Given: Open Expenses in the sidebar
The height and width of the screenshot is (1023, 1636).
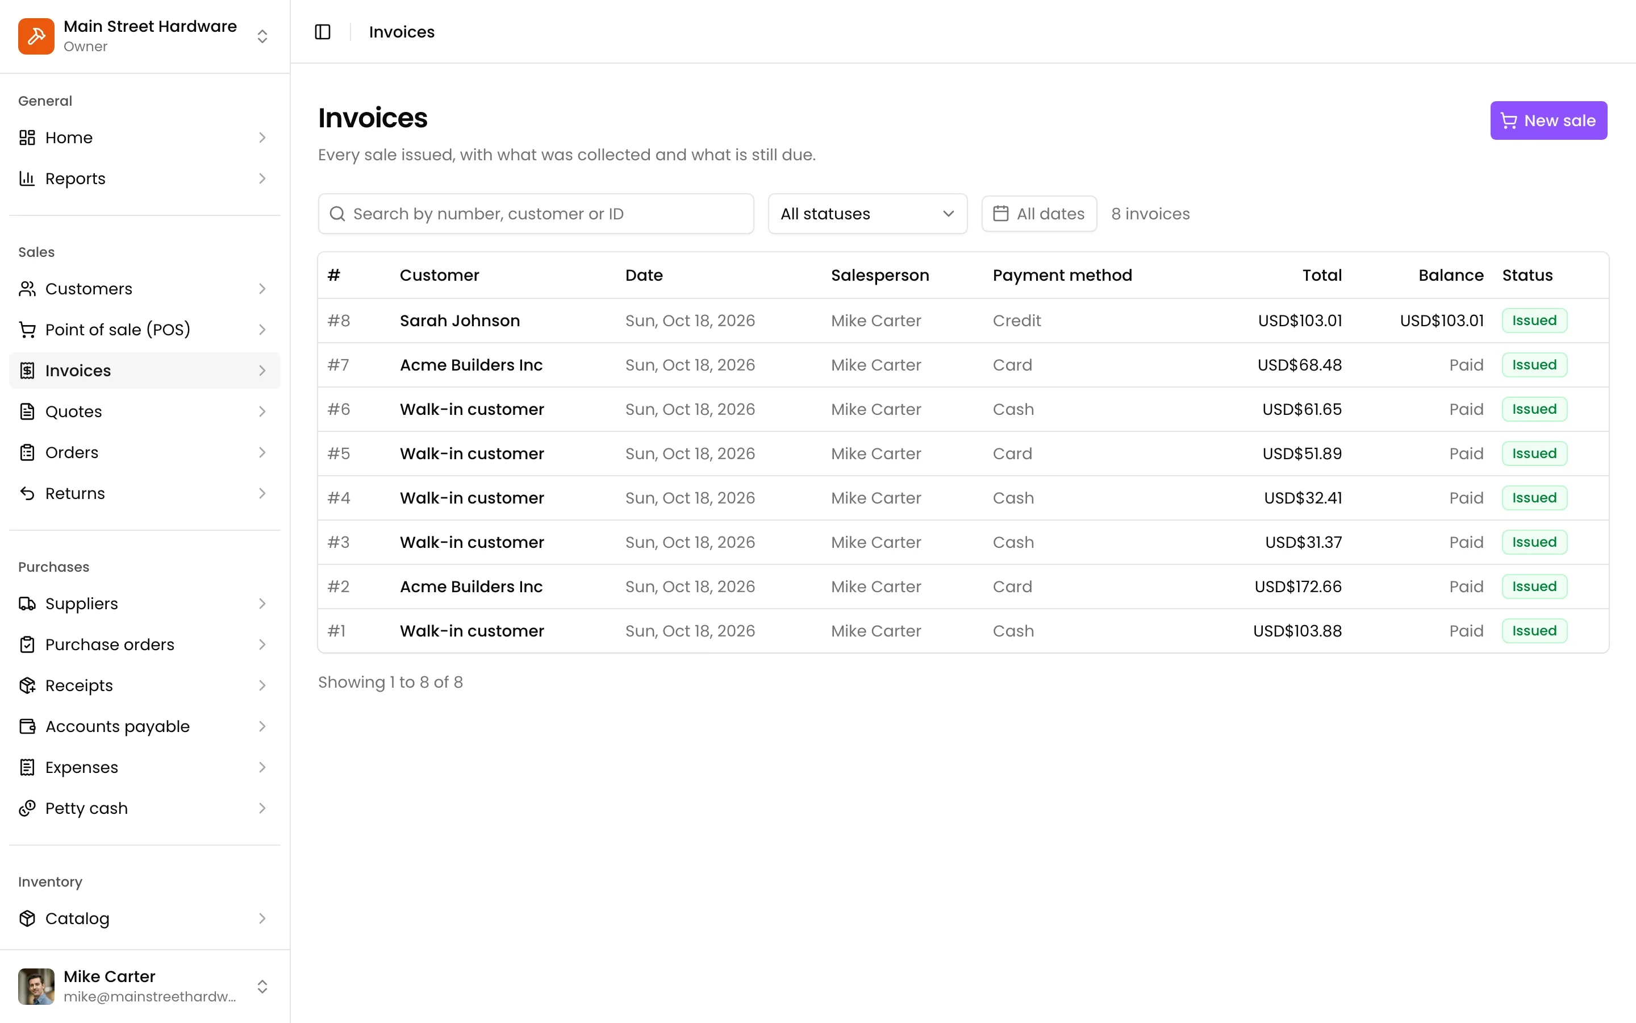Looking at the screenshot, I should (x=145, y=767).
